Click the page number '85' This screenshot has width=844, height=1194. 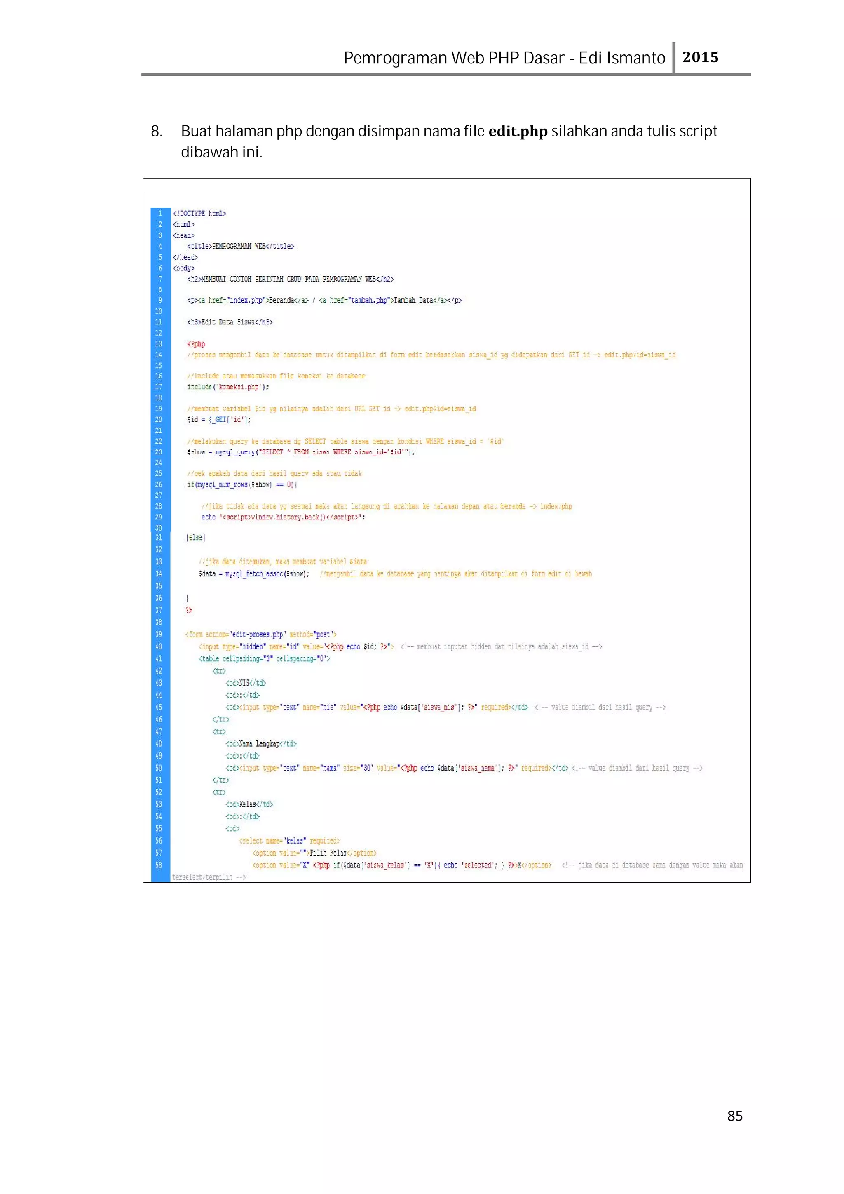click(735, 1116)
